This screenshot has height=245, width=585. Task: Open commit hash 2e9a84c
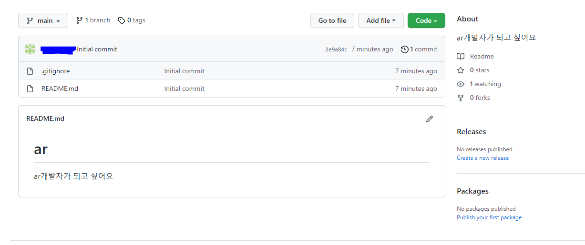coord(336,49)
